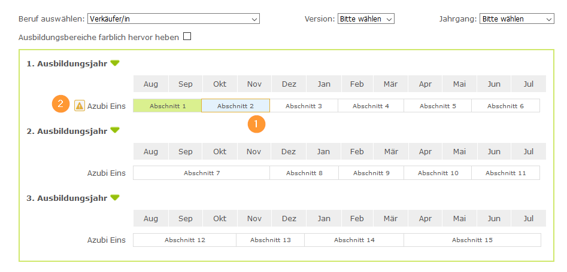
Task: Select the highlighted Abschnitt 2 block
Action: click(x=235, y=106)
